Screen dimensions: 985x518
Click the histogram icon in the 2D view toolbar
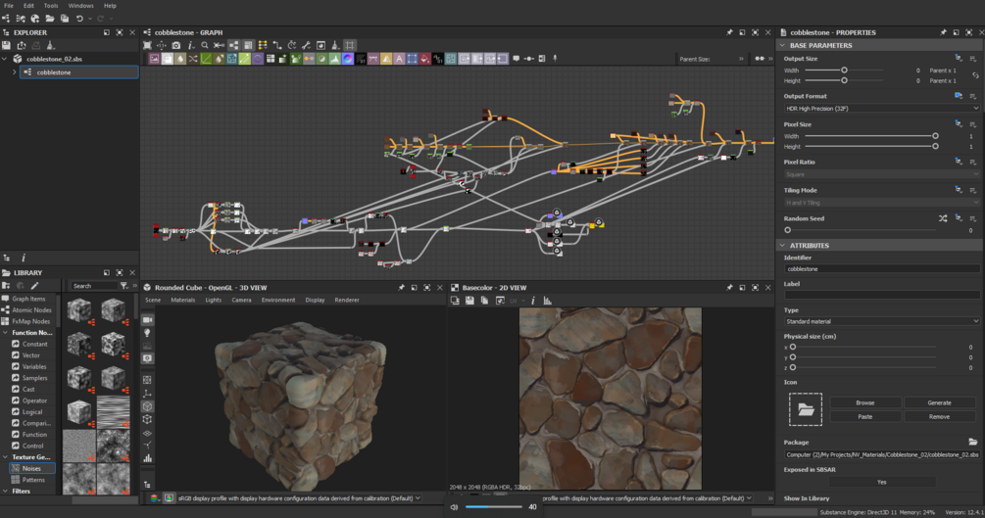pyautogui.click(x=548, y=301)
